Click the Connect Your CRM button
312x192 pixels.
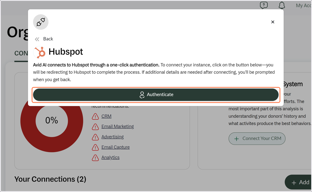(x=257, y=139)
